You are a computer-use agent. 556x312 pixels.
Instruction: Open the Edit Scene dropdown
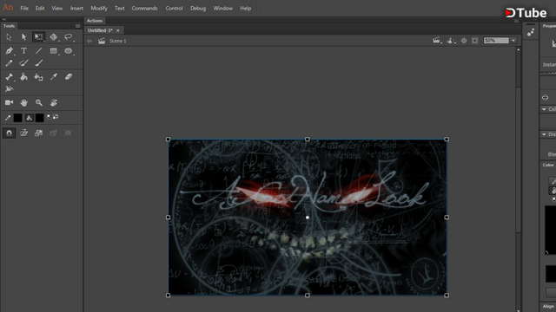pyautogui.click(x=437, y=41)
